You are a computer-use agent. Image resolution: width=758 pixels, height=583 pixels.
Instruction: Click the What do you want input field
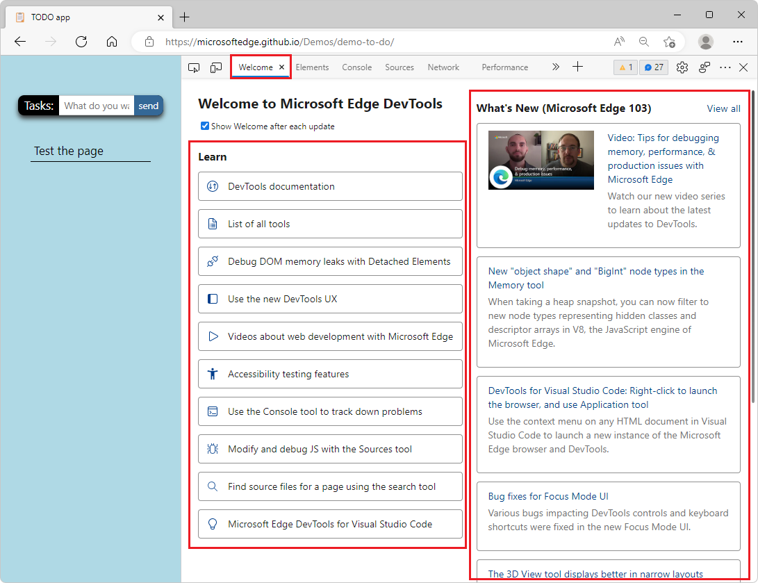96,106
